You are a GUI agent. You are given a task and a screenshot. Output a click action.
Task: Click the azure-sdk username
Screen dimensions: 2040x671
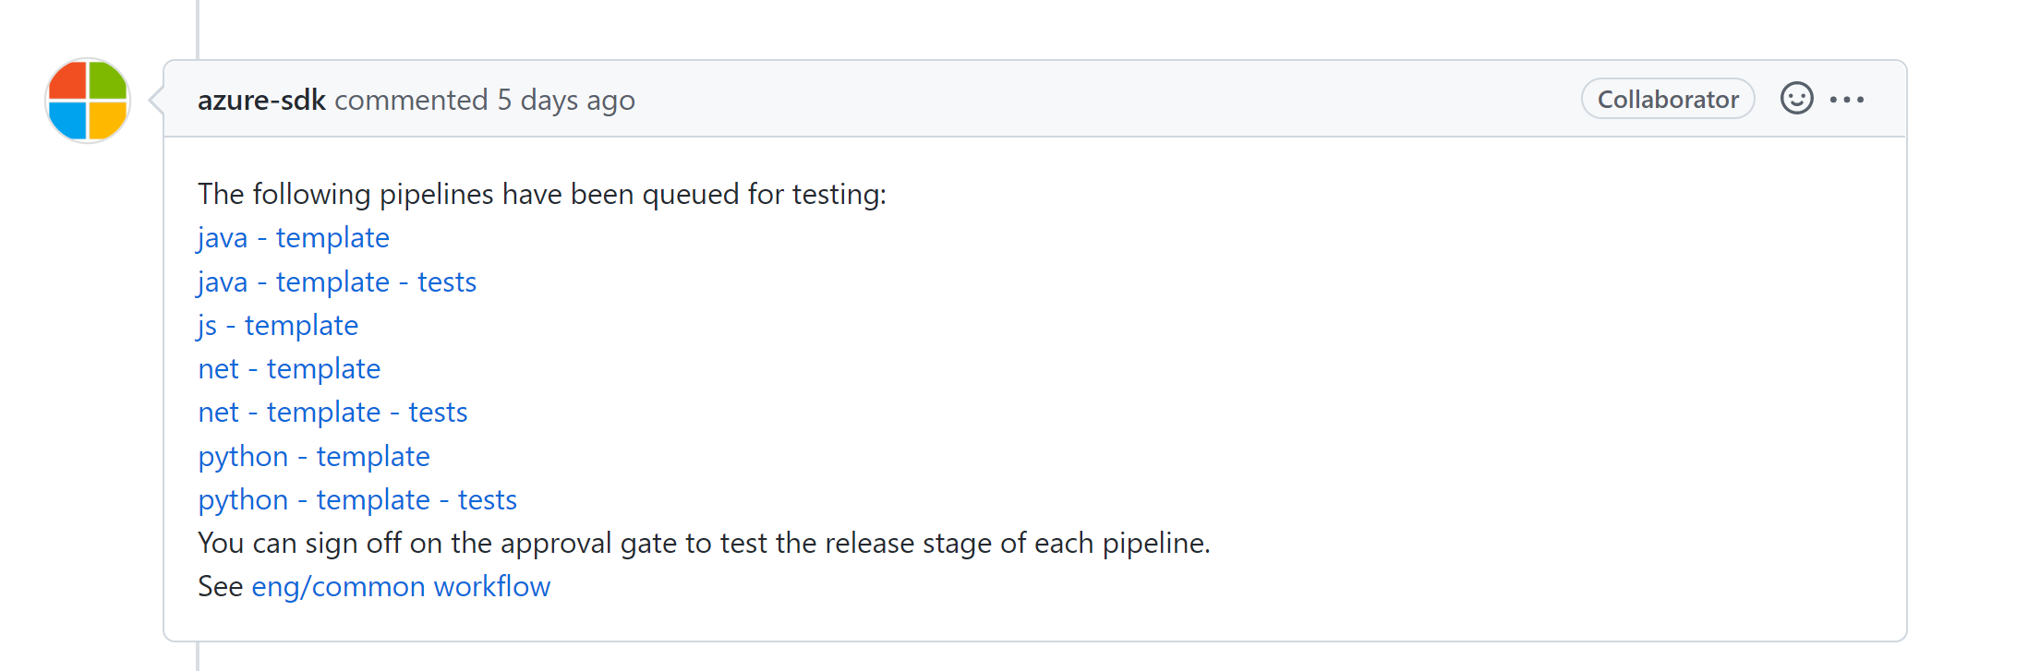(x=262, y=100)
